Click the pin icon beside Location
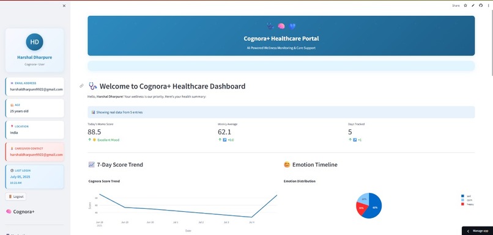This screenshot has width=493, height=235. pos(12,126)
